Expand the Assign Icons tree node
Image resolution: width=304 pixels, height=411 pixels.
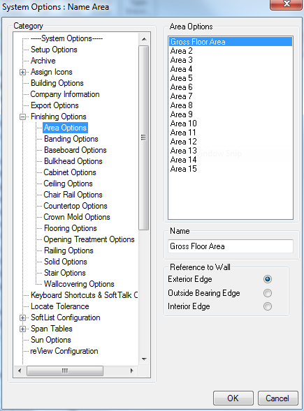click(23, 72)
